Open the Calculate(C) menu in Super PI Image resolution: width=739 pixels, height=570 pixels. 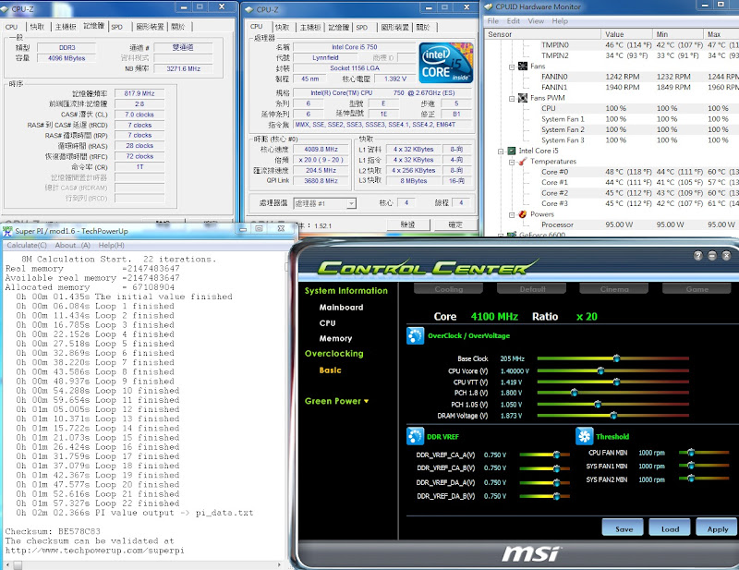27,245
